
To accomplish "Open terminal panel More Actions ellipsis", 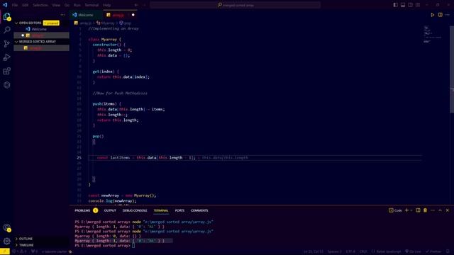I will (433, 210).
